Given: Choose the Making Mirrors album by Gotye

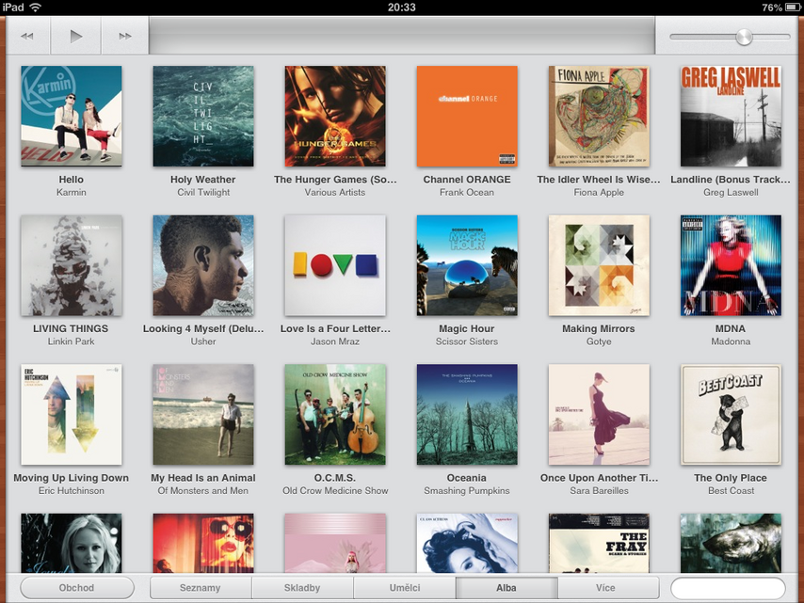Looking at the screenshot, I should (599, 265).
